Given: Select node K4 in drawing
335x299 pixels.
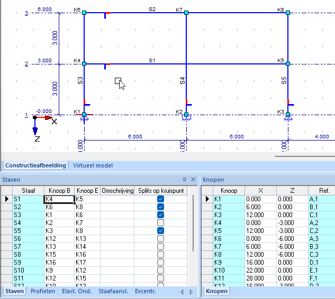Looking at the screenshot, I should tap(84, 63).
